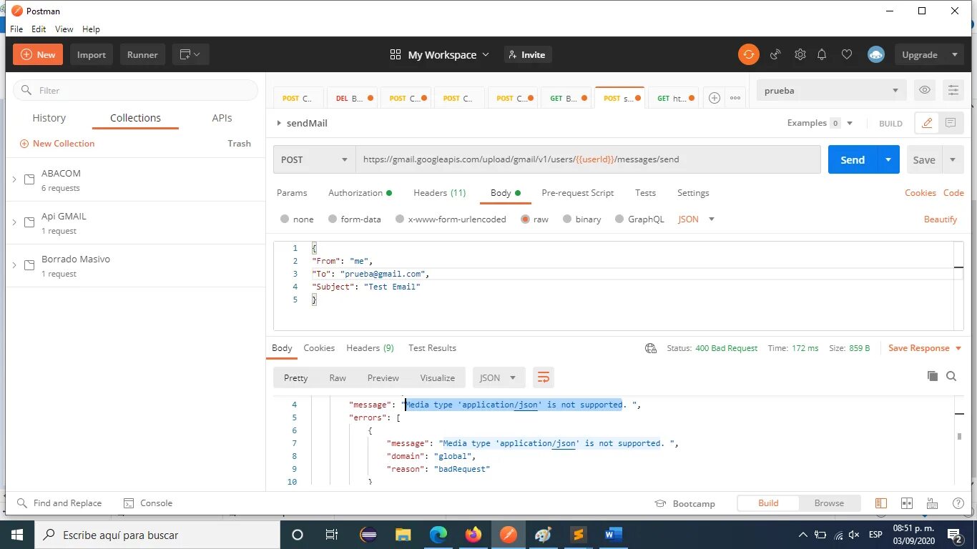Open the Headers (9) response tab
The height and width of the screenshot is (549, 977).
point(370,348)
